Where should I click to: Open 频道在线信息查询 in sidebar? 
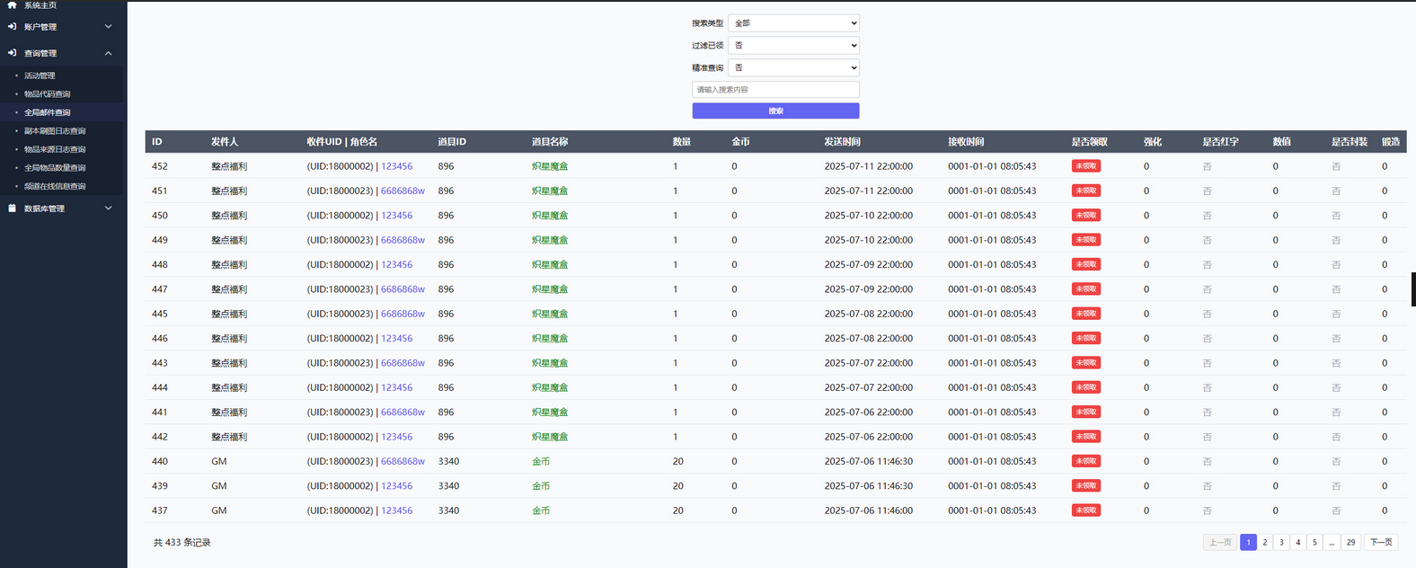pos(55,187)
